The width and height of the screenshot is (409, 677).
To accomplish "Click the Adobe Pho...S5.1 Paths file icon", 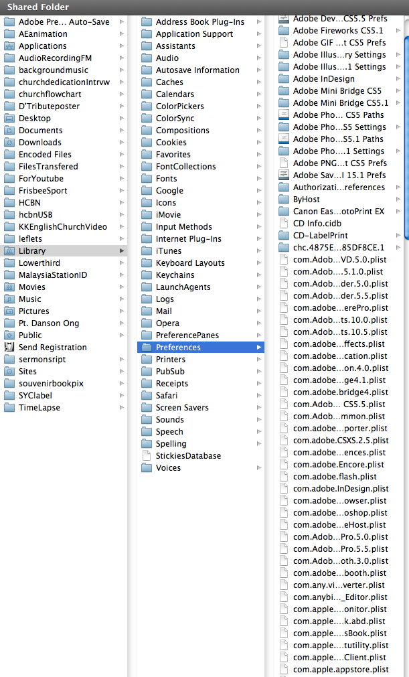I will [284, 139].
